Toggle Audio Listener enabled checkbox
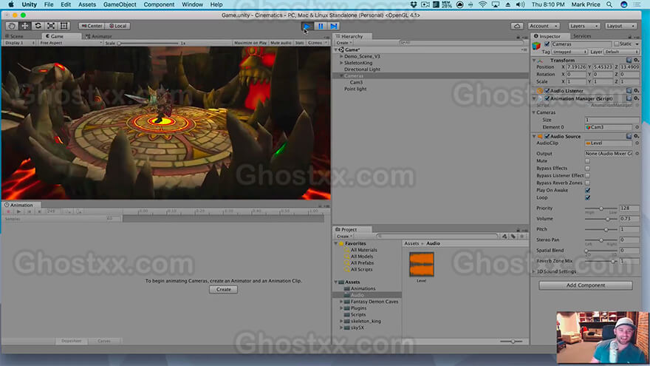650x366 pixels. click(x=547, y=91)
